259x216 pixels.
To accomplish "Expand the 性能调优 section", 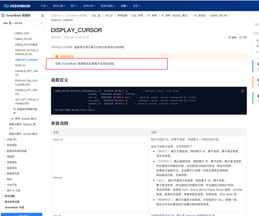I will pos(11,162).
